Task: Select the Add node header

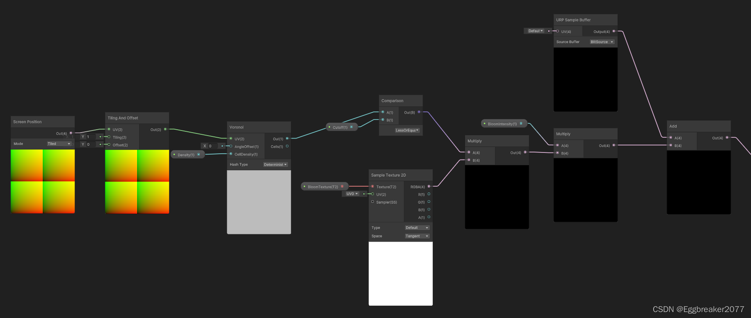Action: tap(699, 126)
